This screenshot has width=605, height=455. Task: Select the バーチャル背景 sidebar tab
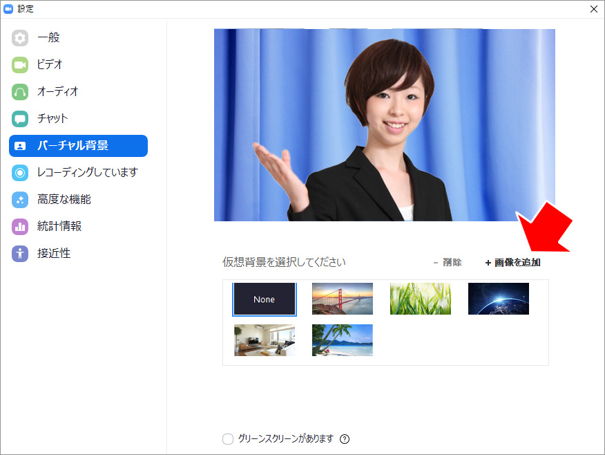[78, 146]
